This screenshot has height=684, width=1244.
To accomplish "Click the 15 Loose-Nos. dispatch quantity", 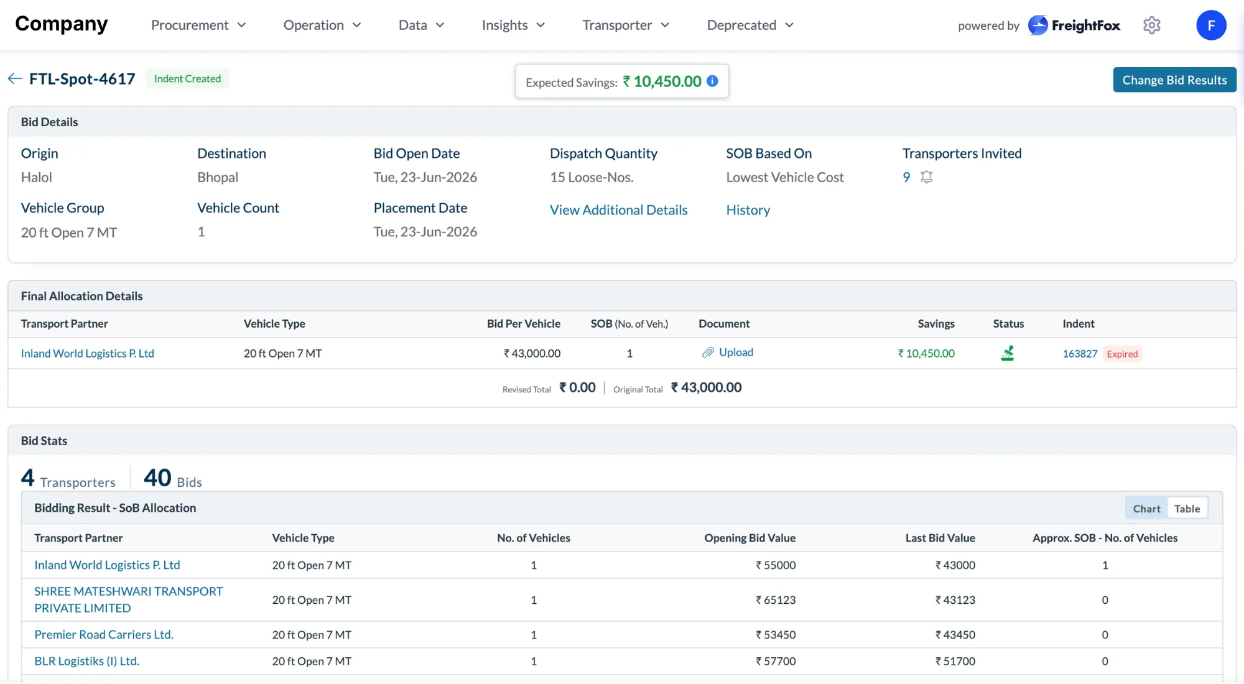I will tap(592, 177).
